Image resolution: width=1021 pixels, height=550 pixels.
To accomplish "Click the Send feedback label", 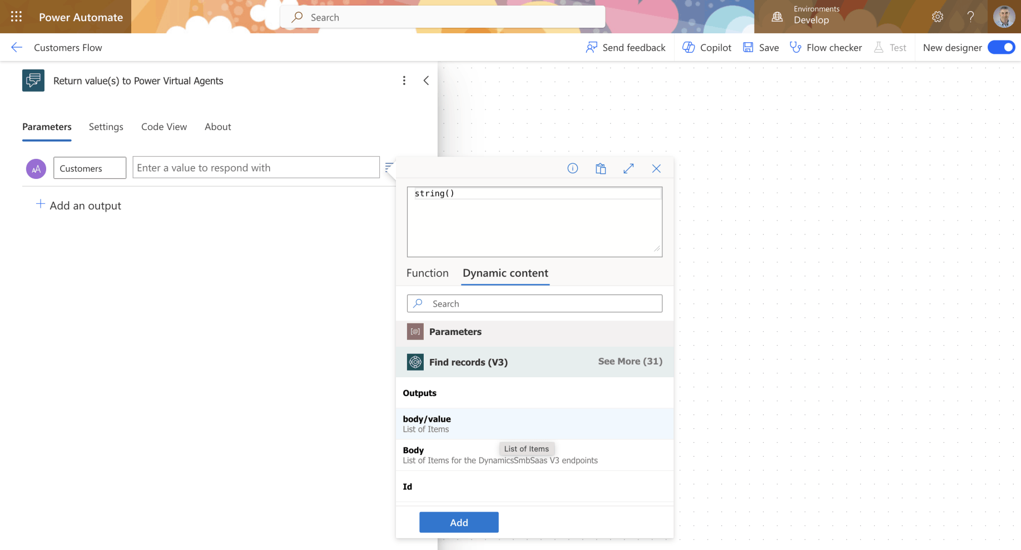I will (x=634, y=47).
